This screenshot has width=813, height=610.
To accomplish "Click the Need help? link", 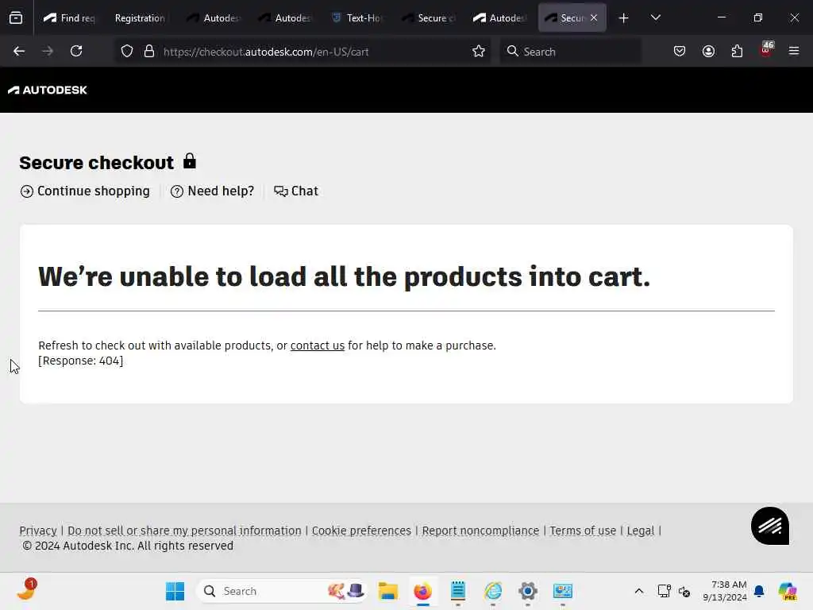I will tap(213, 191).
